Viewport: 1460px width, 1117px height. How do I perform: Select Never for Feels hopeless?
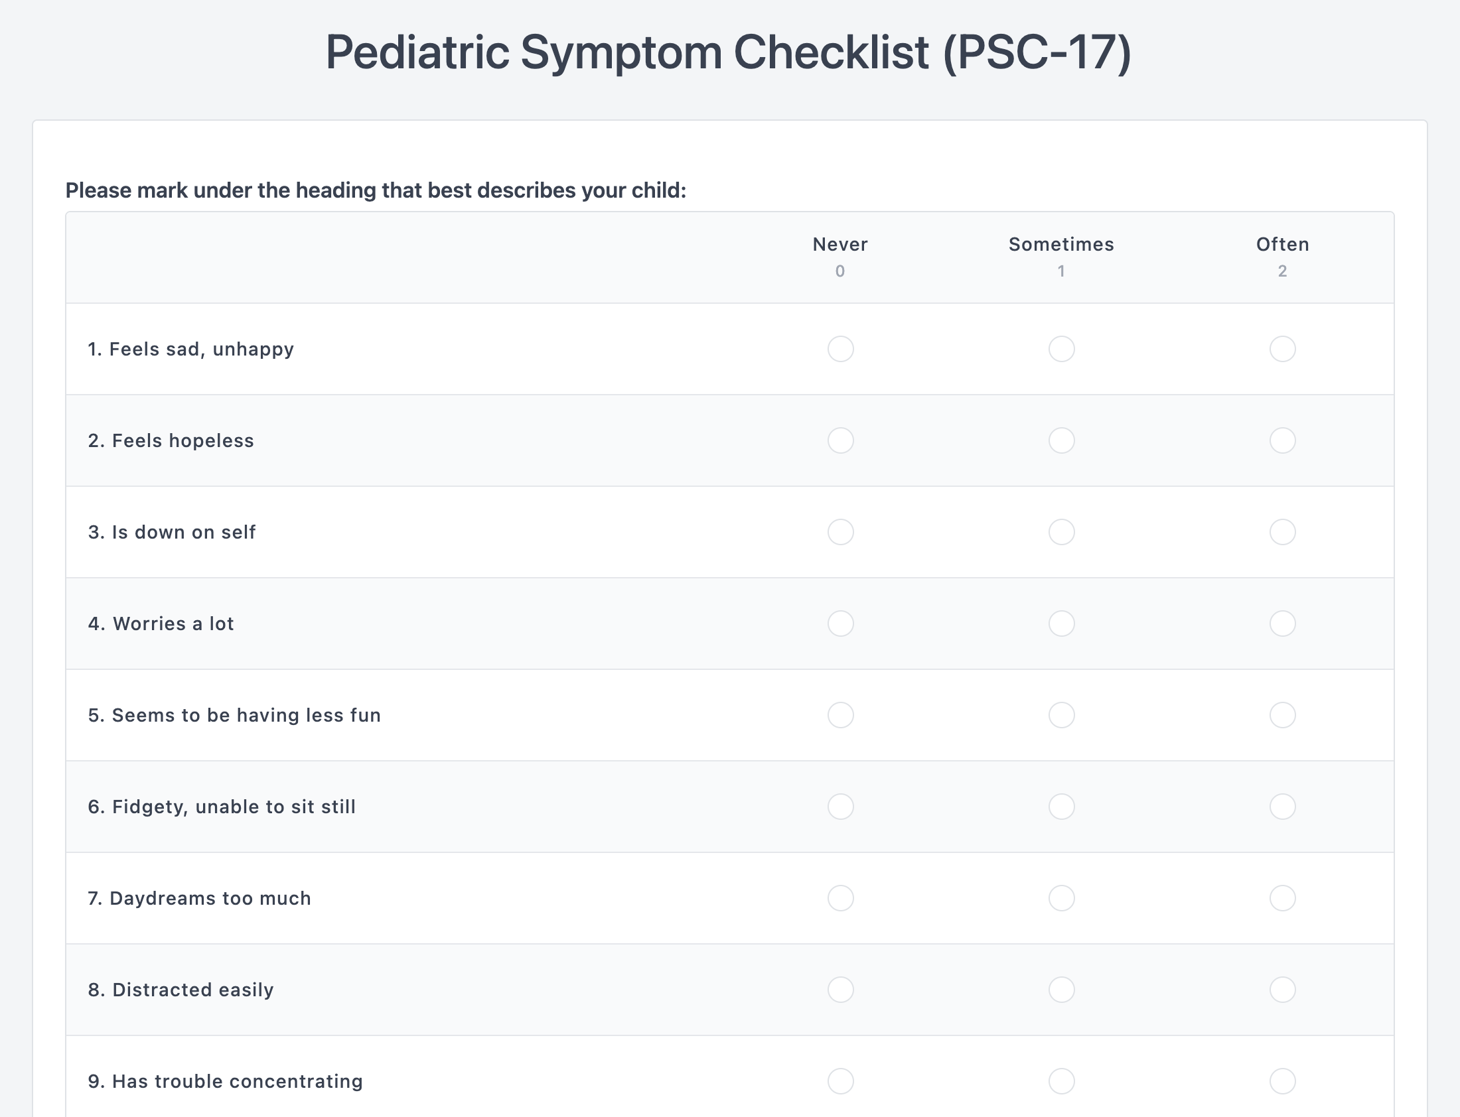click(840, 440)
